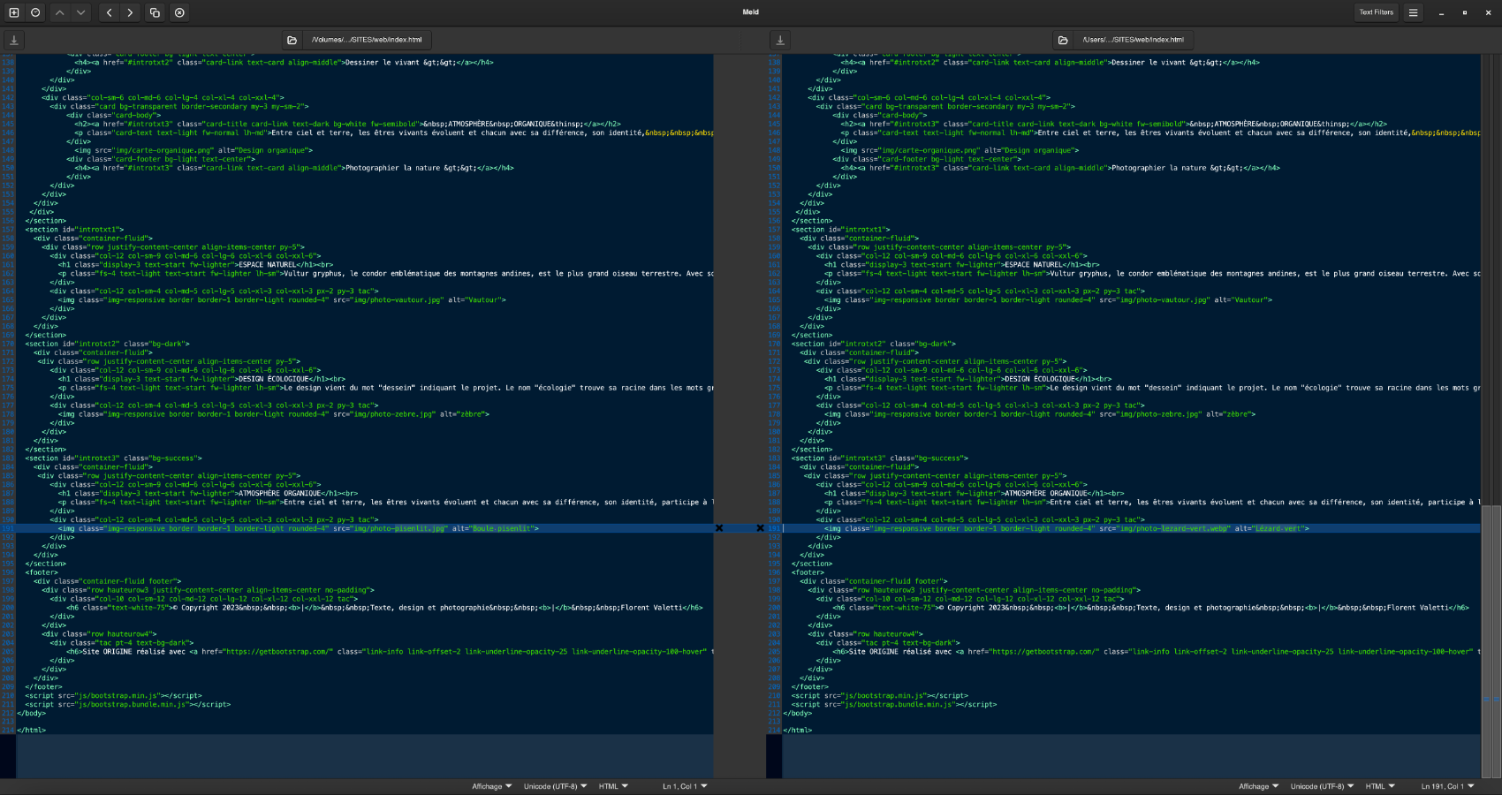Screen dimensions: 1502x795
Task: Go to previous change with up arrow
Action: (x=59, y=12)
